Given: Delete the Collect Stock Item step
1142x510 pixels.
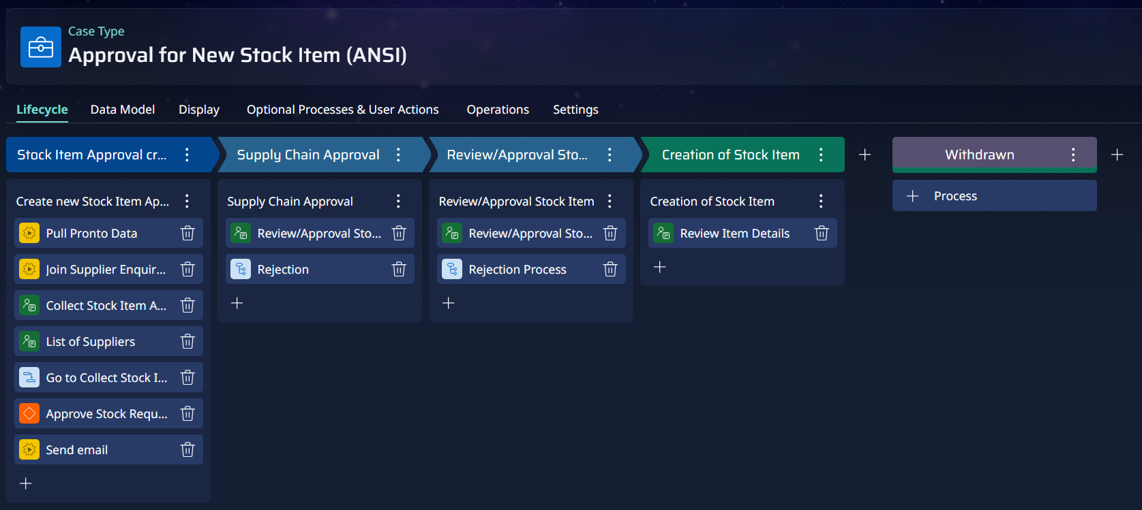Looking at the screenshot, I should [187, 306].
